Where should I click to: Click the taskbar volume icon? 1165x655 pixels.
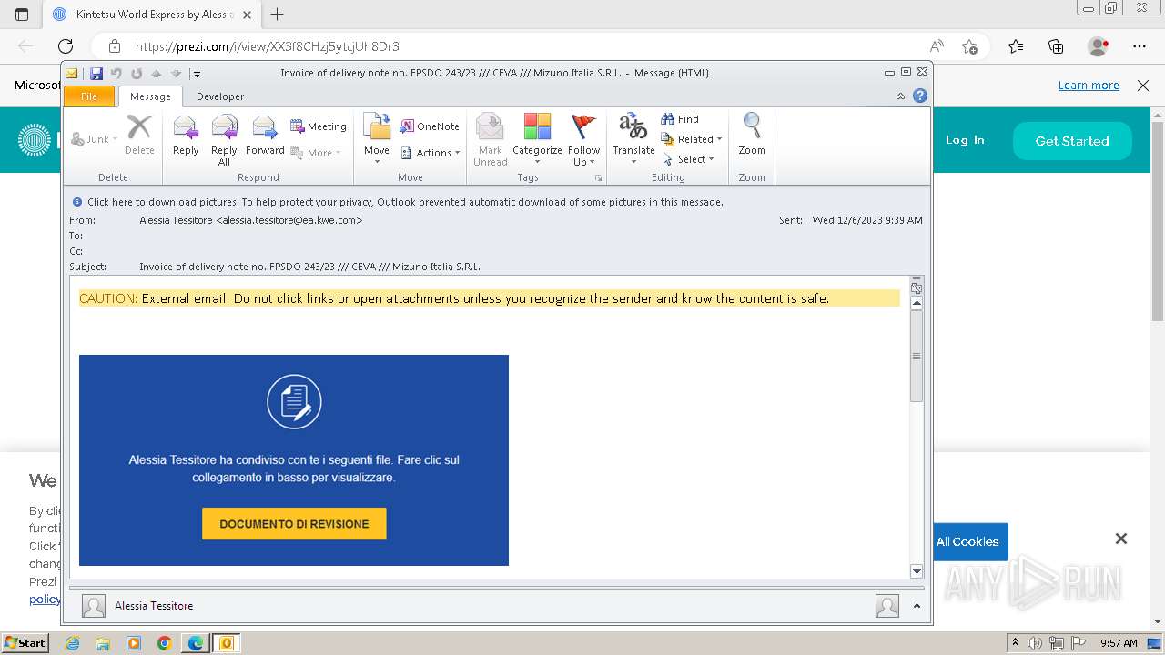pyautogui.click(x=1035, y=643)
